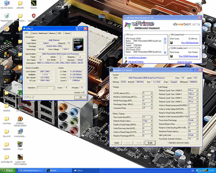Screen dimensions: 216x173
Task: Show hidden tray icons with the arrow
Action: pyautogui.click(x=197, y=171)
